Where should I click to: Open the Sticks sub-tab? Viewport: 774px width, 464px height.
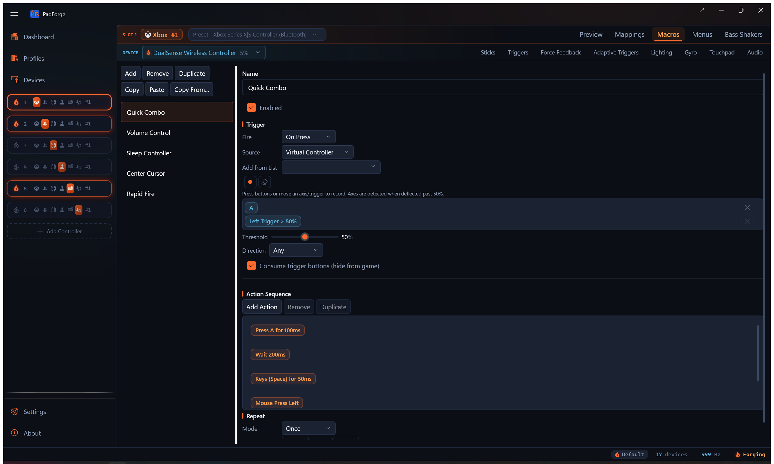[x=488, y=52]
